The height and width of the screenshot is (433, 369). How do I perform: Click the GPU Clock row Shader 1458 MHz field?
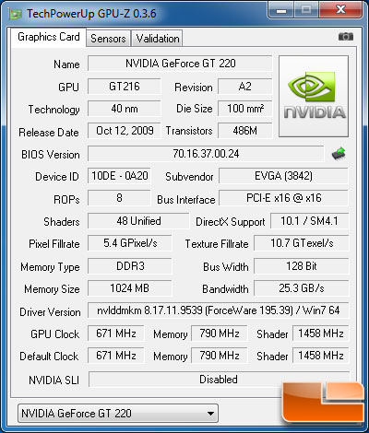321,334
